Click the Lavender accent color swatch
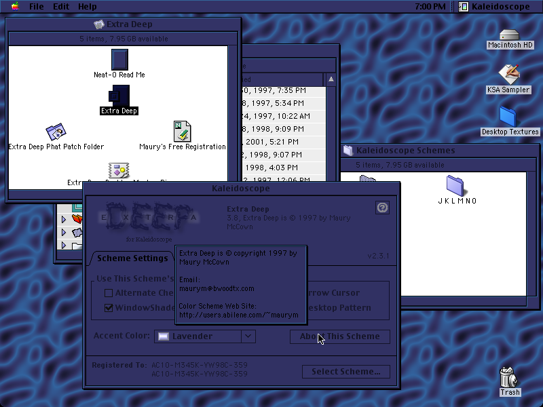Image resolution: width=543 pixels, height=407 pixels. (164, 336)
